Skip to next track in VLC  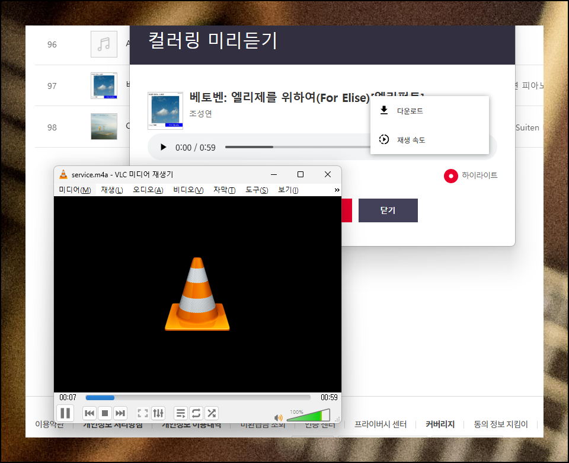120,413
